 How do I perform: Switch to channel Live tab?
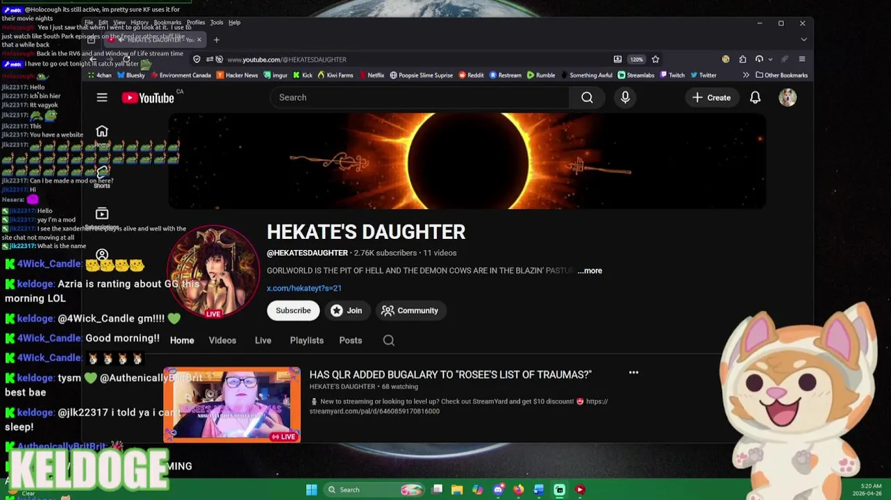pos(263,340)
